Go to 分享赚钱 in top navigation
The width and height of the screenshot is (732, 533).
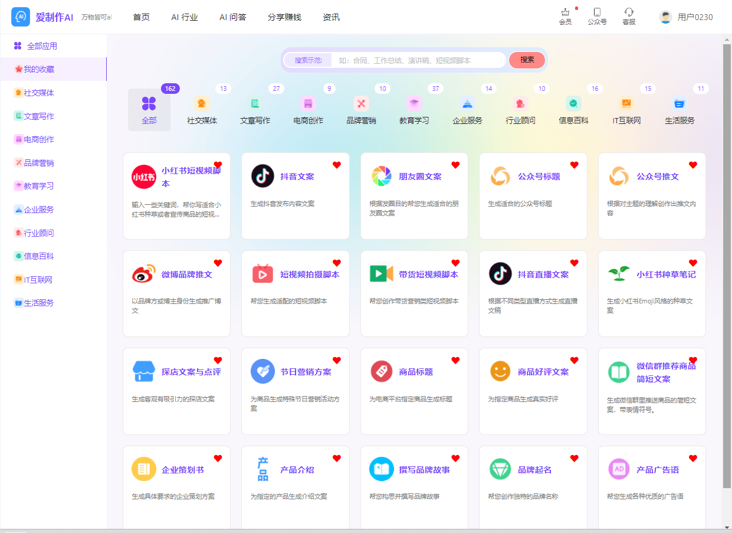pos(284,17)
